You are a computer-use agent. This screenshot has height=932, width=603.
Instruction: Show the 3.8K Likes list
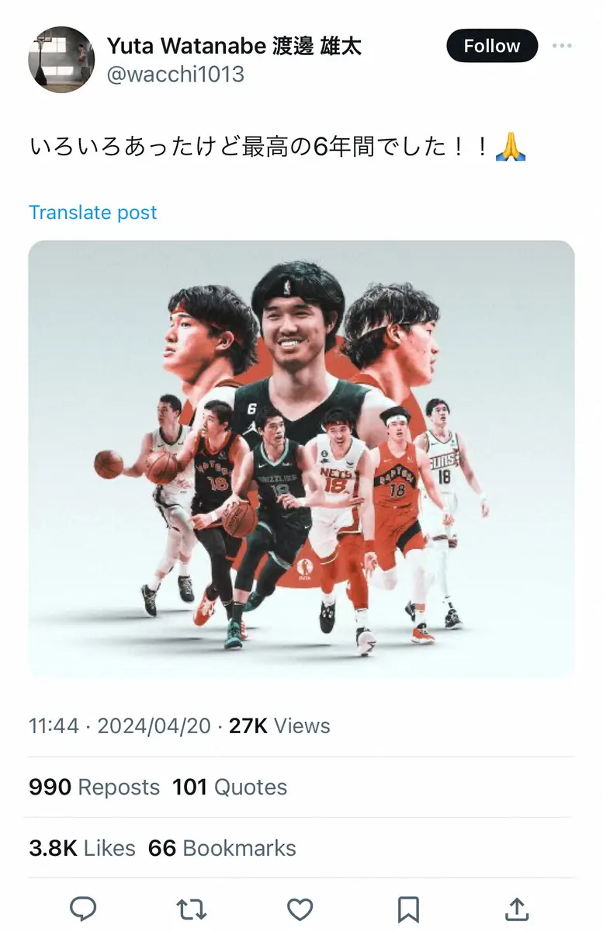pos(82,848)
